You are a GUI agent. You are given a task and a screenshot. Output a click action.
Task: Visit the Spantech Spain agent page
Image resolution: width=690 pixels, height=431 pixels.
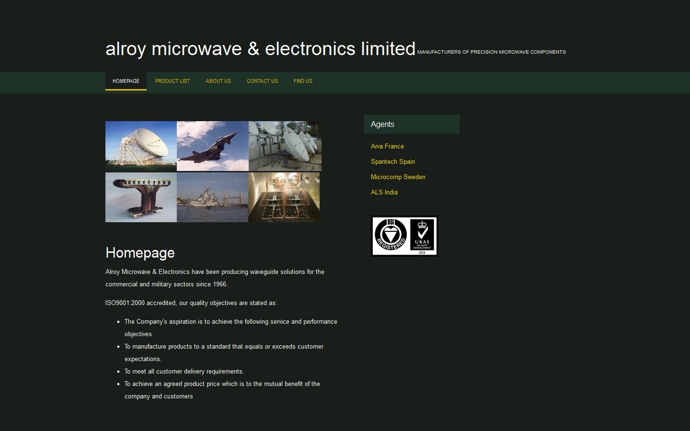click(x=392, y=162)
